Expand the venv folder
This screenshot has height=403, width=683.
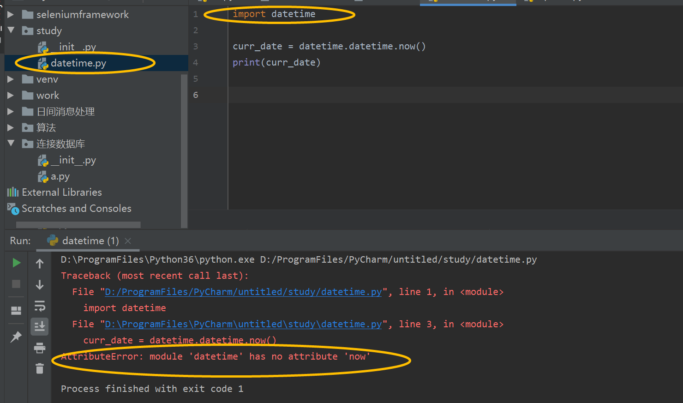point(11,79)
